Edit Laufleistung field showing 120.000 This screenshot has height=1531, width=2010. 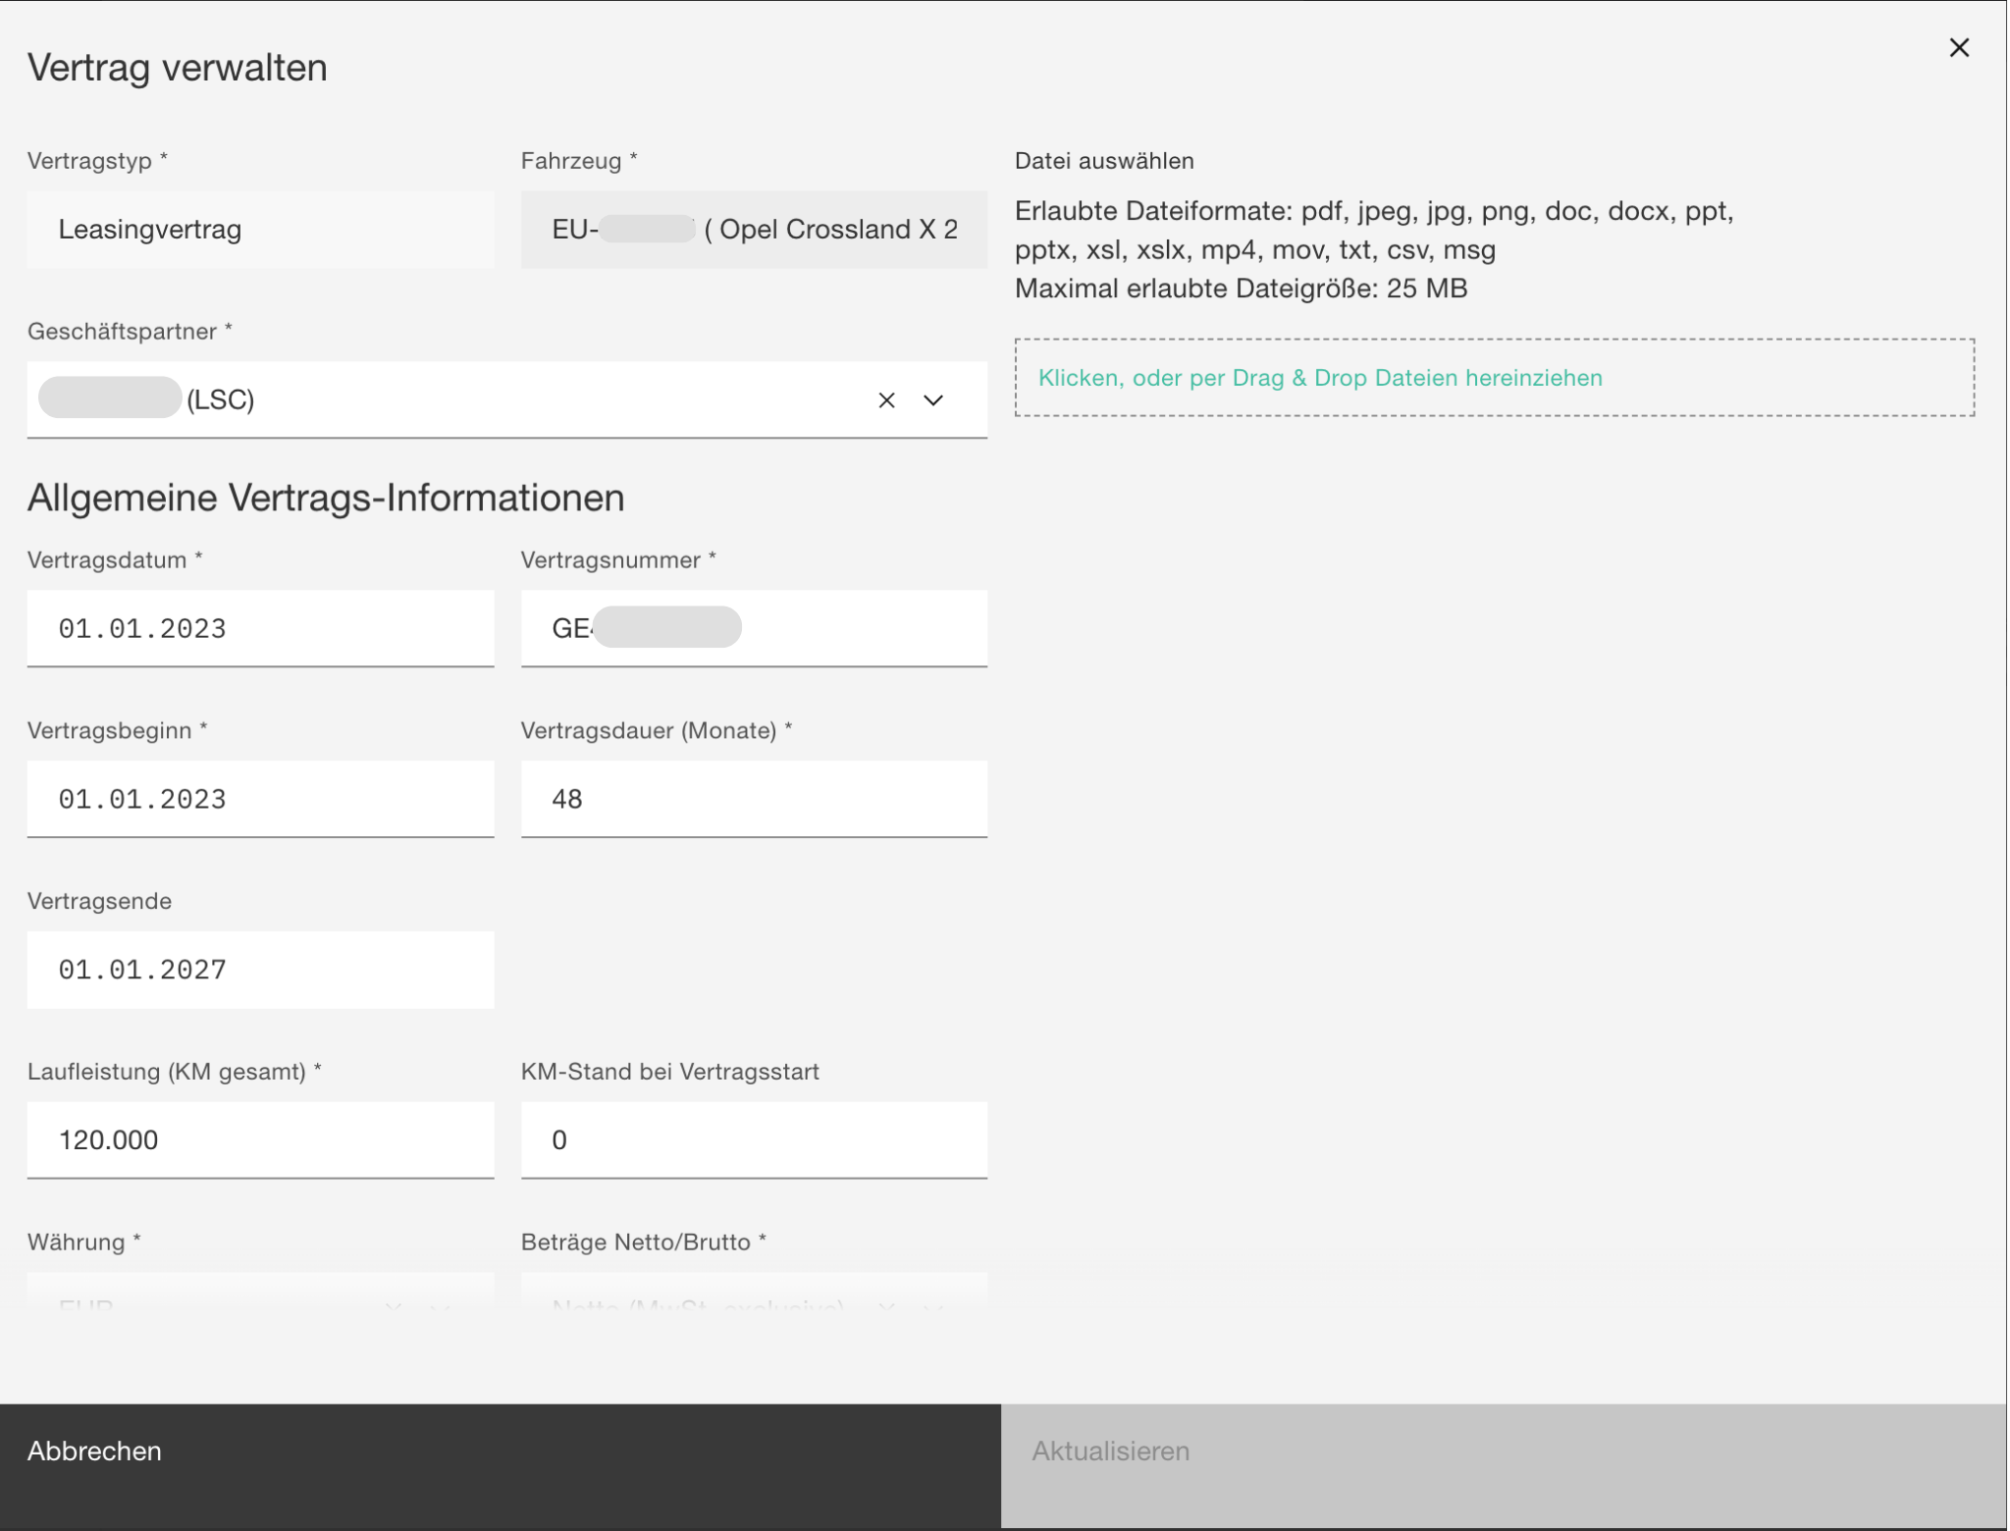[x=261, y=1140]
